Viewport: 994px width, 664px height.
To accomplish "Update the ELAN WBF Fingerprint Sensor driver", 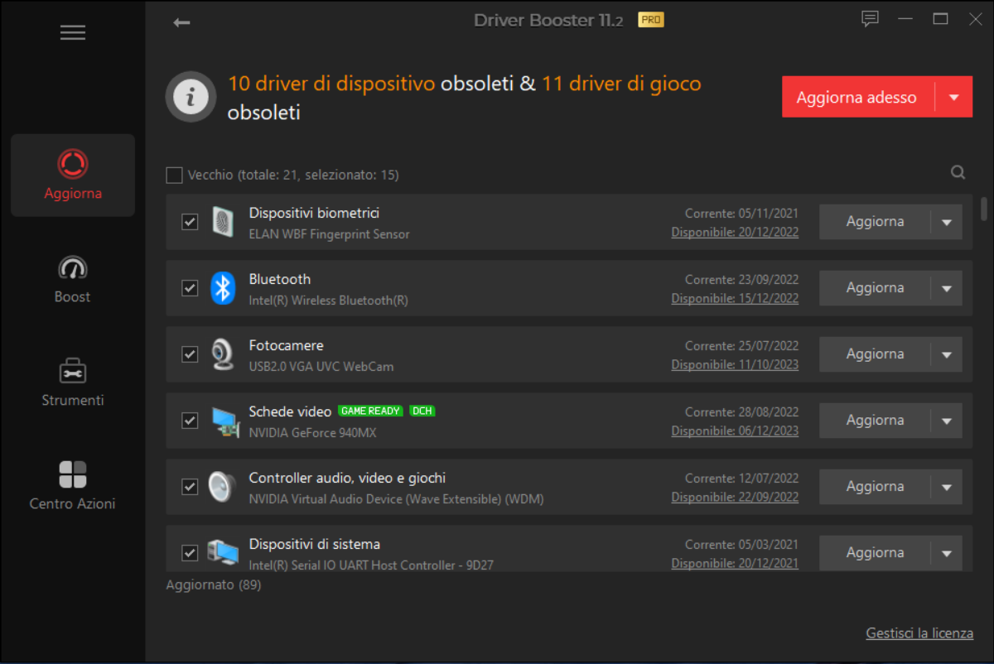I will click(x=875, y=222).
